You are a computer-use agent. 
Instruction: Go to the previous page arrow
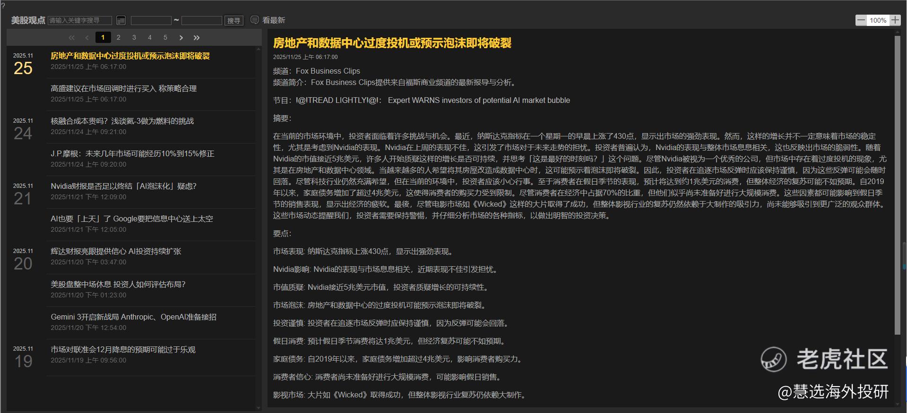tap(87, 38)
